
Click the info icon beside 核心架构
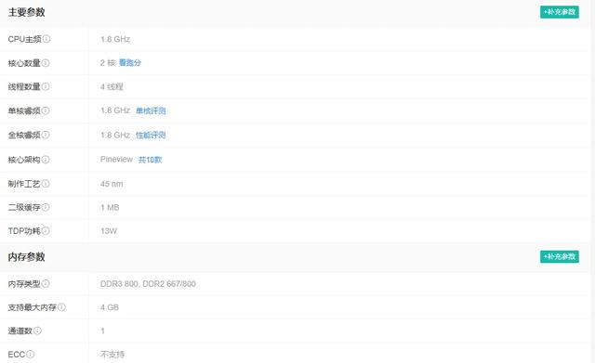pos(46,160)
